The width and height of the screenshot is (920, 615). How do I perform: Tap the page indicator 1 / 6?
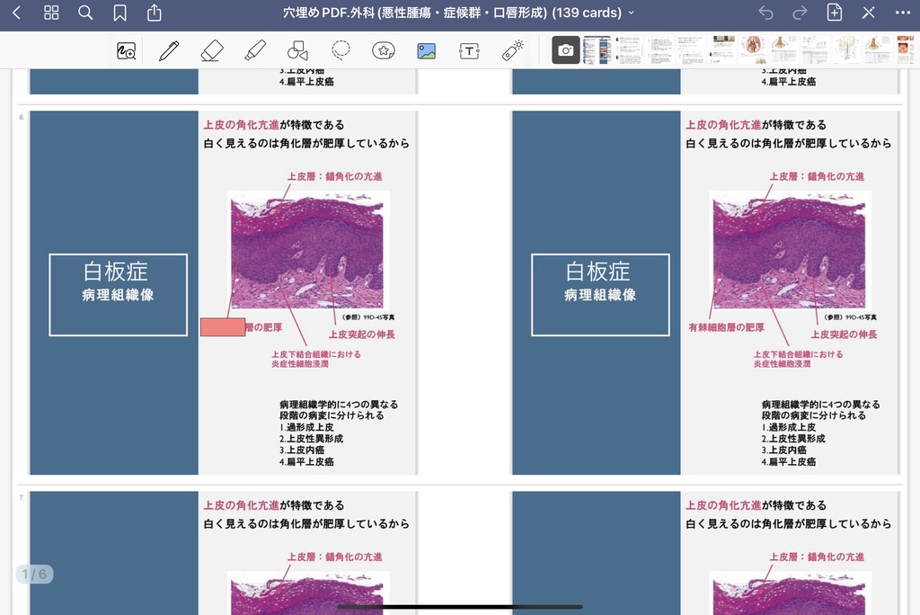pyautogui.click(x=34, y=574)
